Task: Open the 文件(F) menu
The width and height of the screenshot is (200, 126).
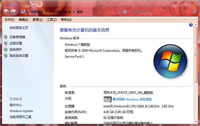Action: coord(9,20)
